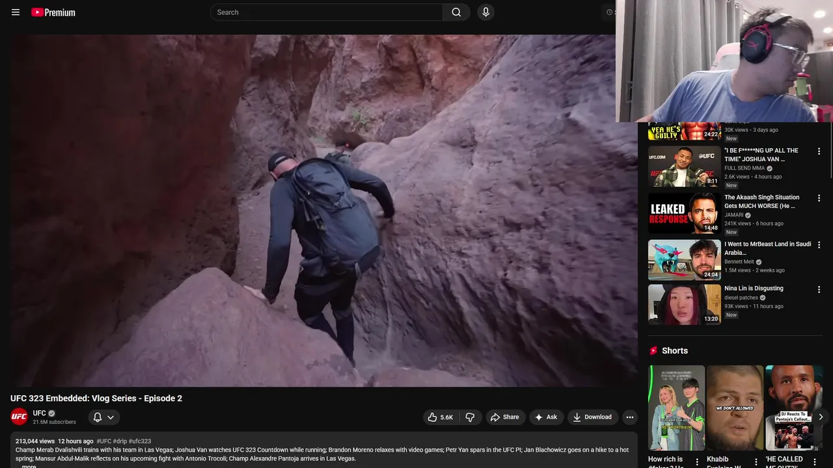Click title 'The Akaash Singh Situation Gets MUCH WORSE'

(762, 201)
